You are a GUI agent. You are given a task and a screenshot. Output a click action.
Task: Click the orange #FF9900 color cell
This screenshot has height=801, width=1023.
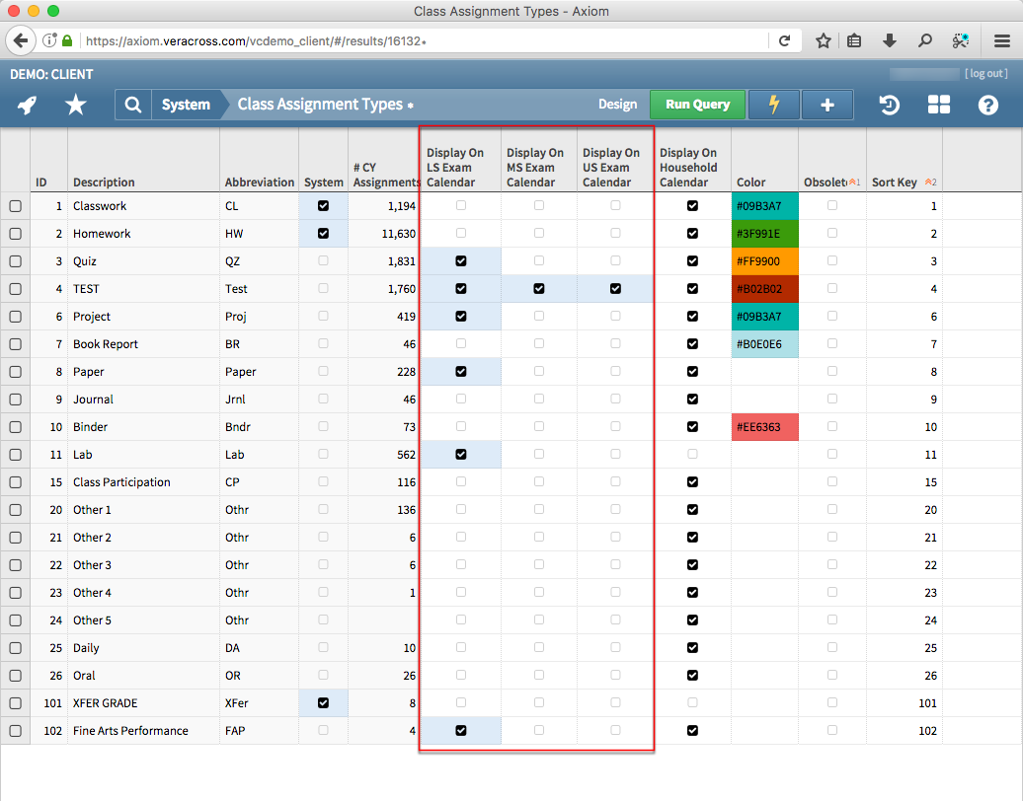pyautogui.click(x=764, y=261)
